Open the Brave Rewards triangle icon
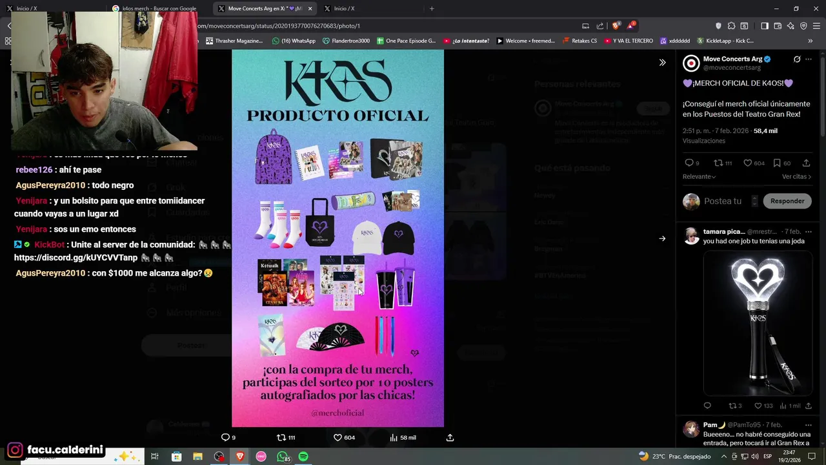826x465 pixels. 631,26
